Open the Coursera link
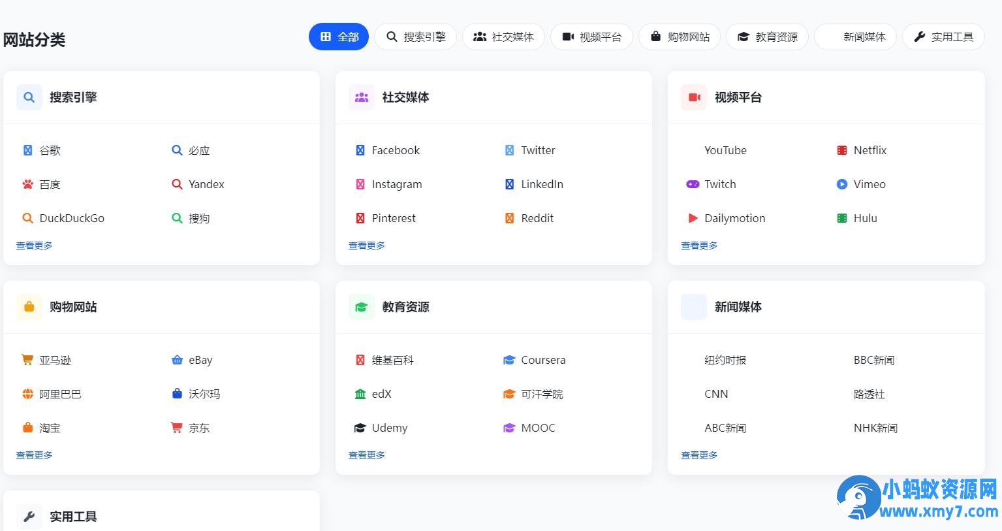This screenshot has width=1002, height=531. click(x=543, y=360)
